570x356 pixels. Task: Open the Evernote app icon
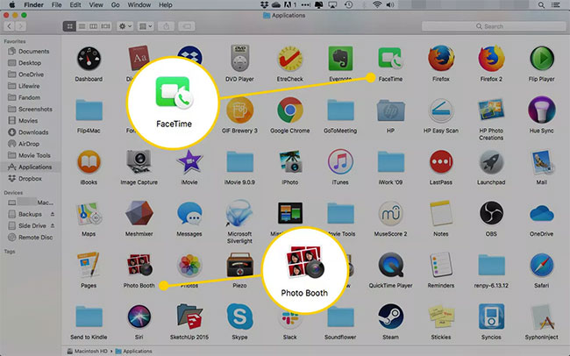click(340, 58)
